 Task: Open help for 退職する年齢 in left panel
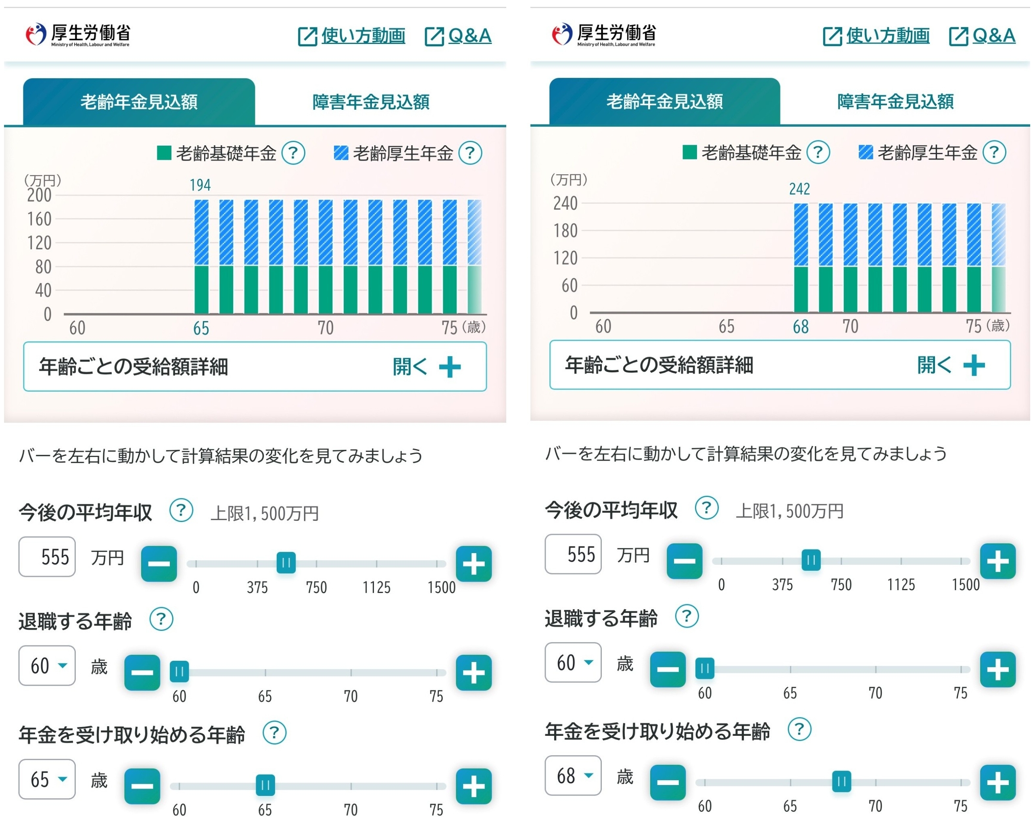(161, 619)
